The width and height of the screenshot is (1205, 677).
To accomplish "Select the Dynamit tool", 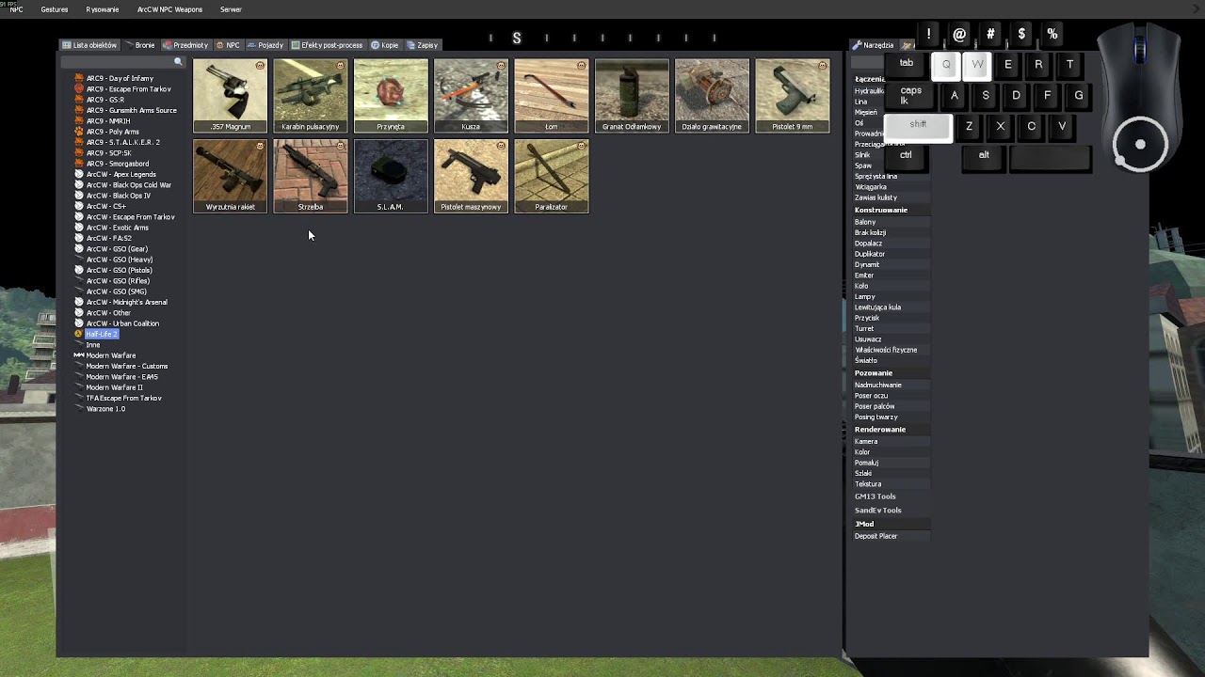I will tap(890, 264).
